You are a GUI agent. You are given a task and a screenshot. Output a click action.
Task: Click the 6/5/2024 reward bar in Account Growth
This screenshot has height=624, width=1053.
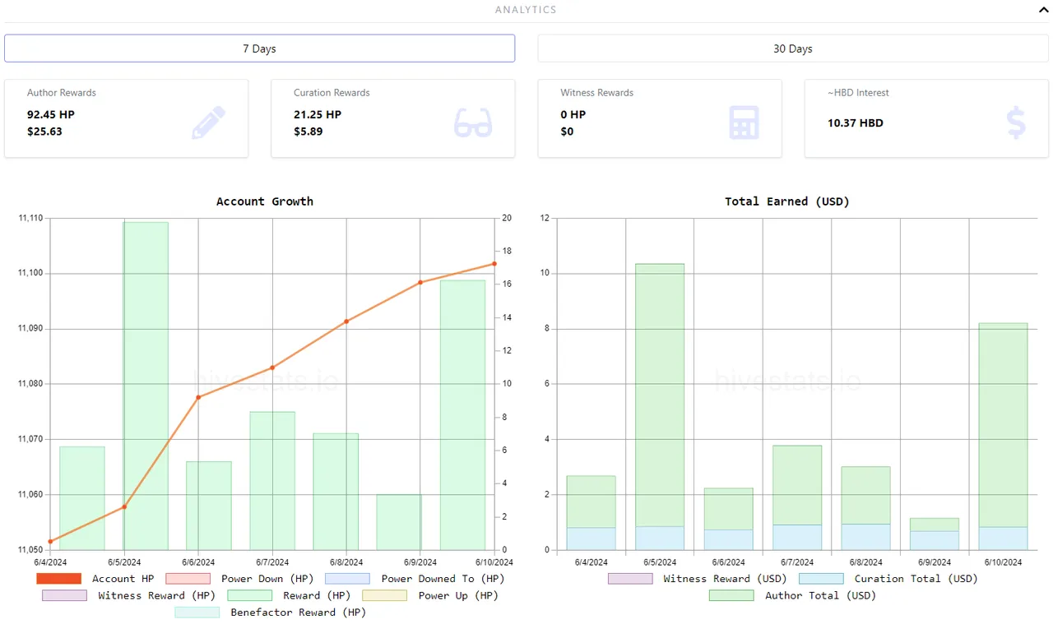tap(146, 386)
